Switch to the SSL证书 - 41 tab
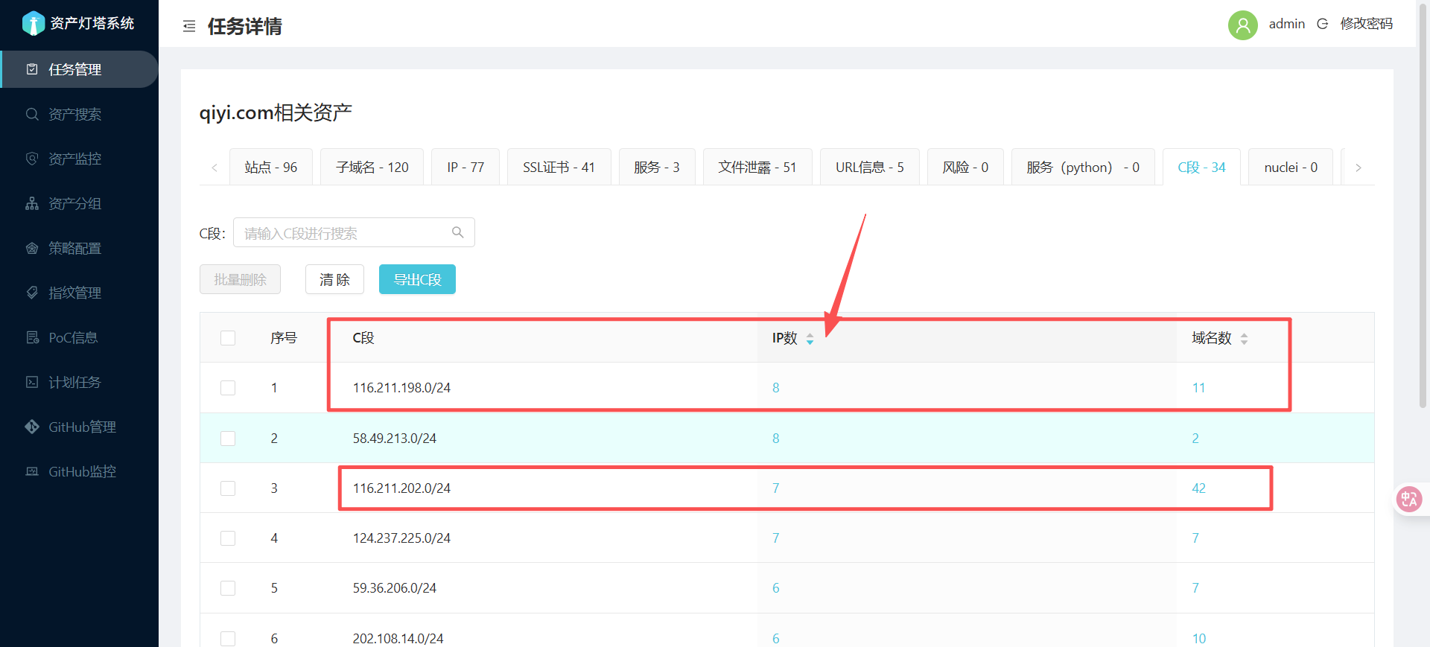Viewport: 1430px width, 647px height. pos(559,168)
